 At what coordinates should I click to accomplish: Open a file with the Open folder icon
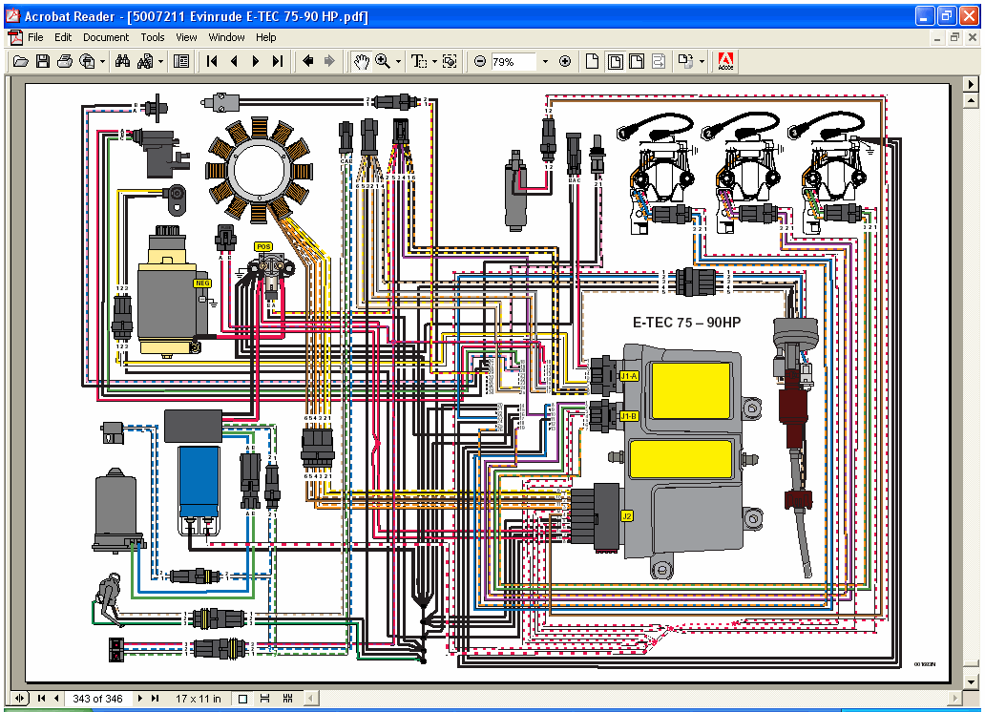pos(21,62)
